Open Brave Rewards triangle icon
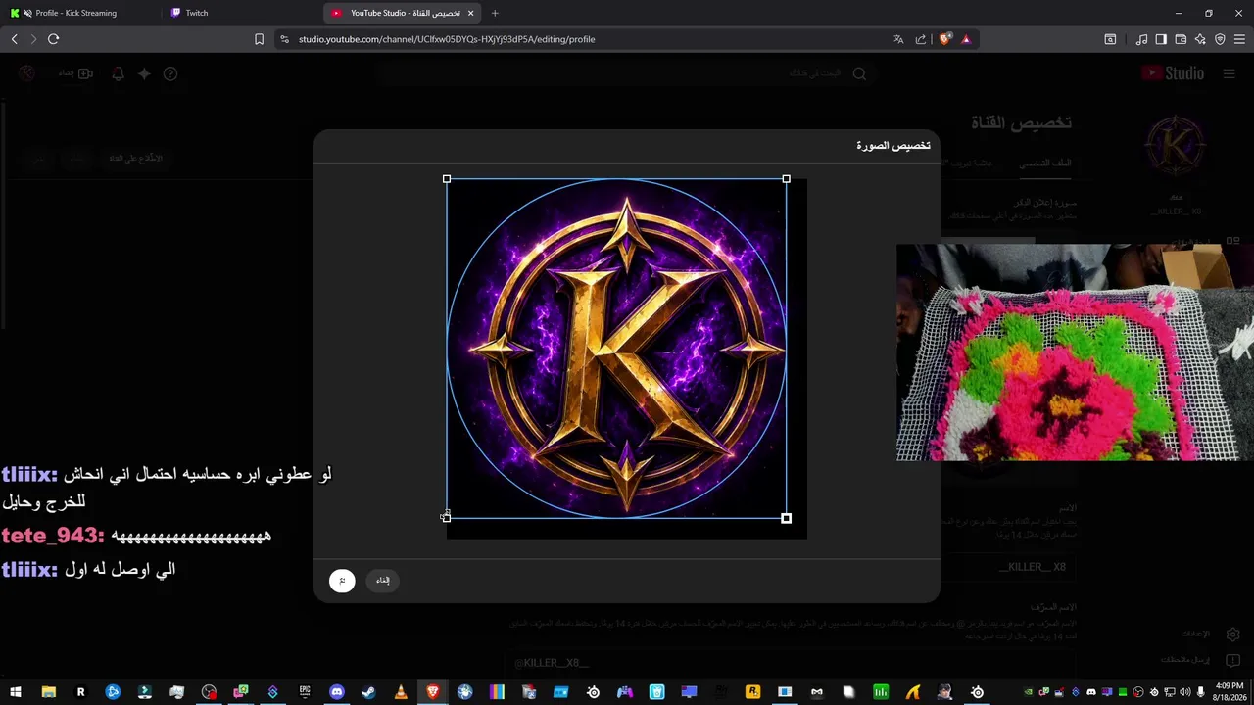The height and width of the screenshot is (705, 1254). point(966,39)
